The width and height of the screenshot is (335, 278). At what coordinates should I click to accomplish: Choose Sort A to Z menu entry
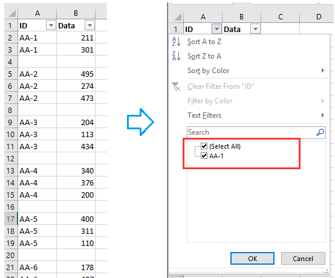pyautogui.click(x=204, y=42)
